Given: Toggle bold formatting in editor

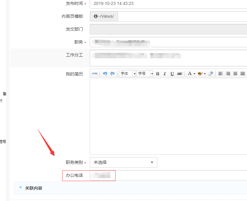Looking at the screenshot, I should point(158,74).
